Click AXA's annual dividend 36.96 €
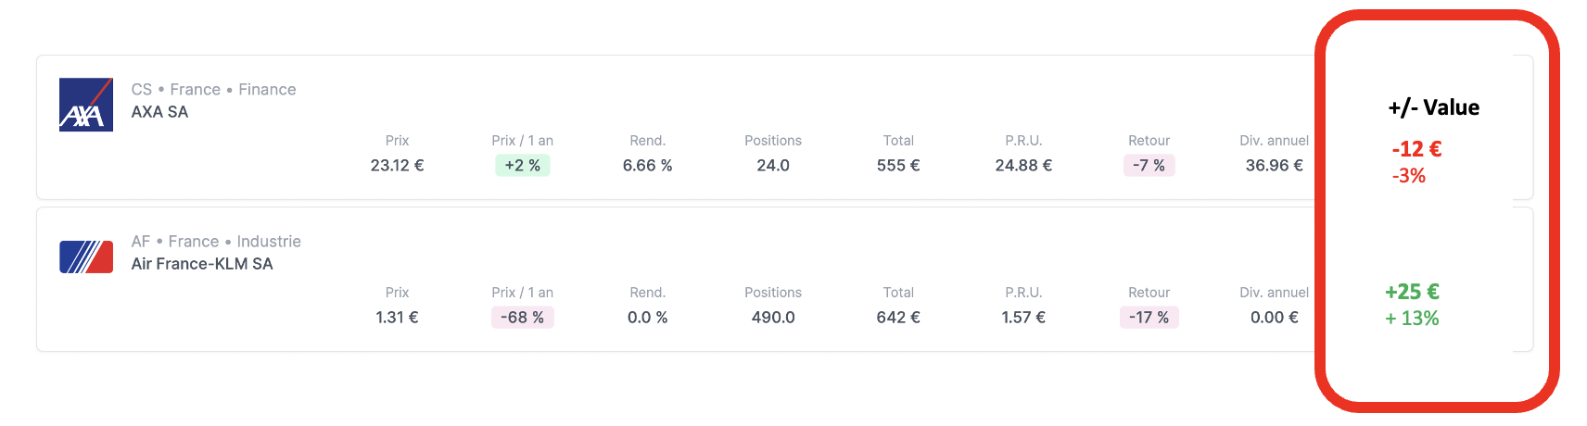 (x=1275, y=166)
